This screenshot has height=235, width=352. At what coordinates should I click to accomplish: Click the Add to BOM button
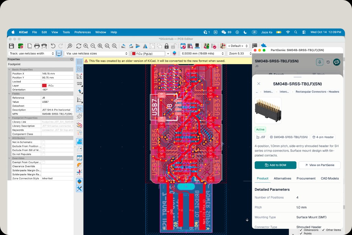tap(275, 165)
